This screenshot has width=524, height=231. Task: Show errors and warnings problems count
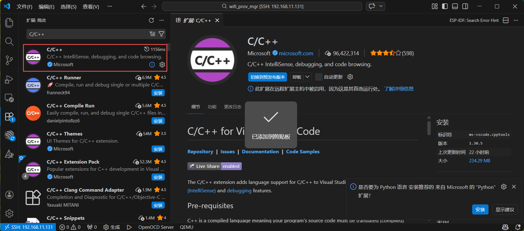(x=70, y=227)
